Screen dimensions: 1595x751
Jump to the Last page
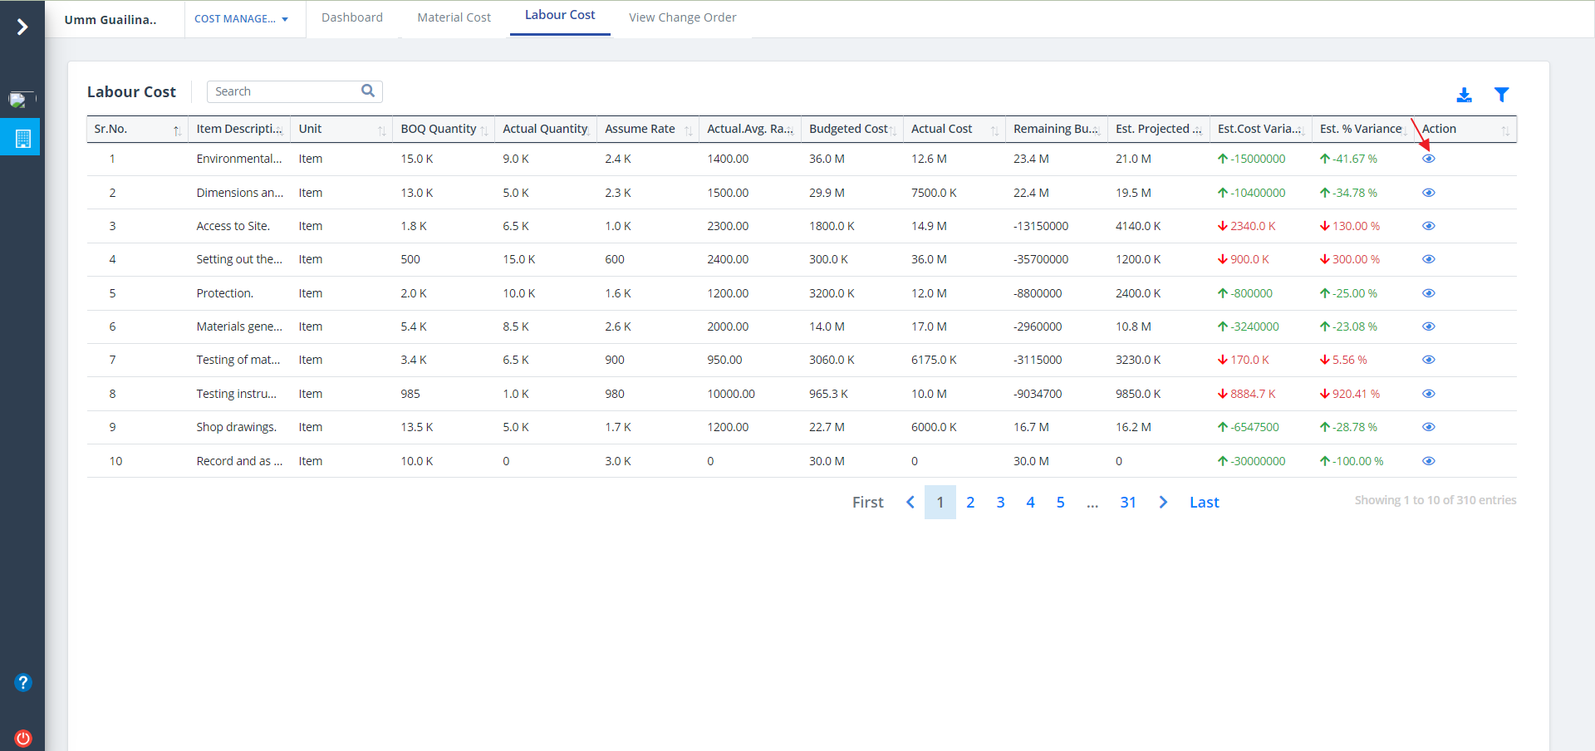[1204, 503]
